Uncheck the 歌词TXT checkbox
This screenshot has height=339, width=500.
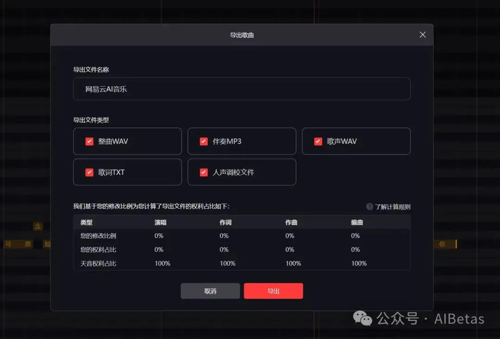[89, 173]
